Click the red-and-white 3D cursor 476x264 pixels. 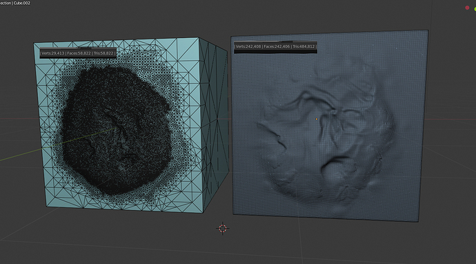click(223, 228)
